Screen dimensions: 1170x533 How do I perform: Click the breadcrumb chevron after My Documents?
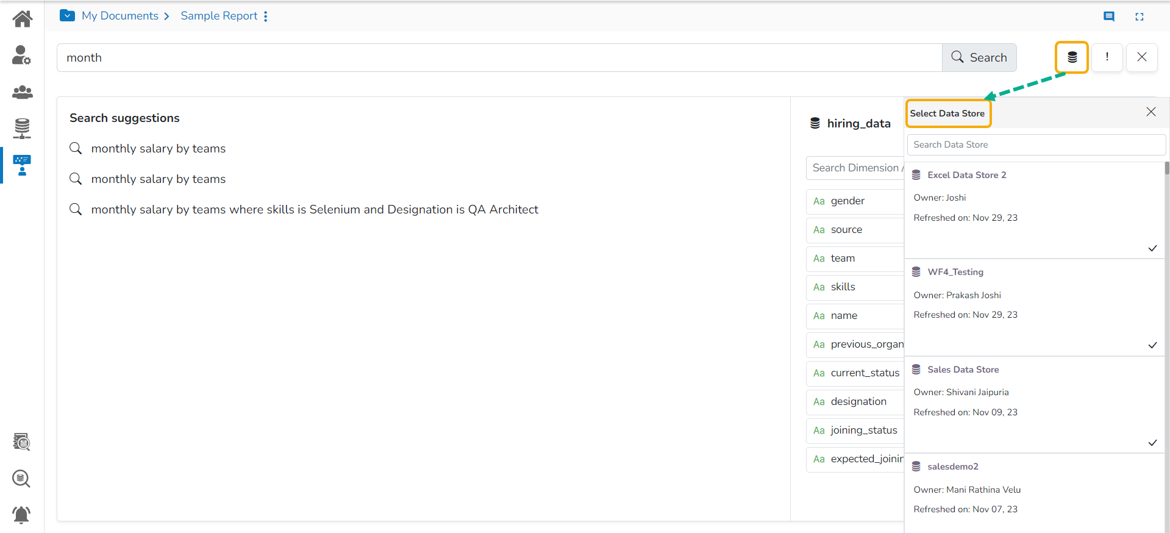166,16
